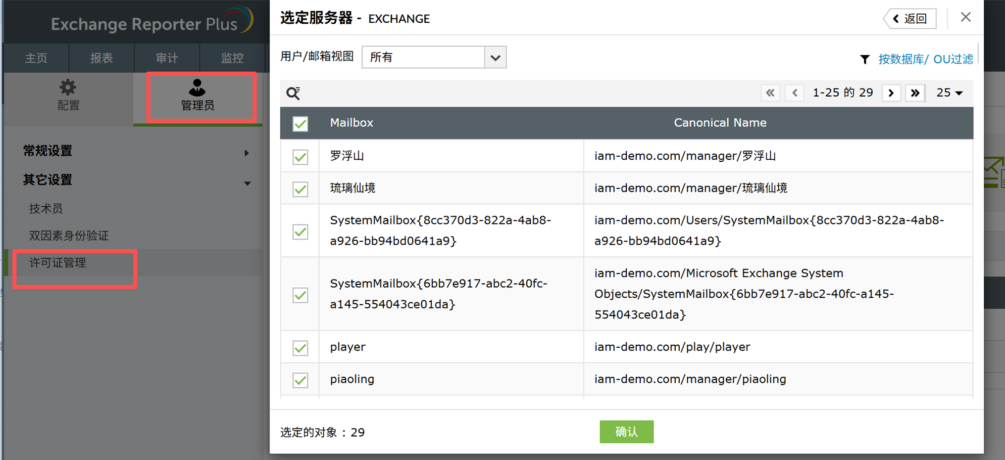
Task: Open the 25 rows-per-page dropdown
Action: point(949,93)
